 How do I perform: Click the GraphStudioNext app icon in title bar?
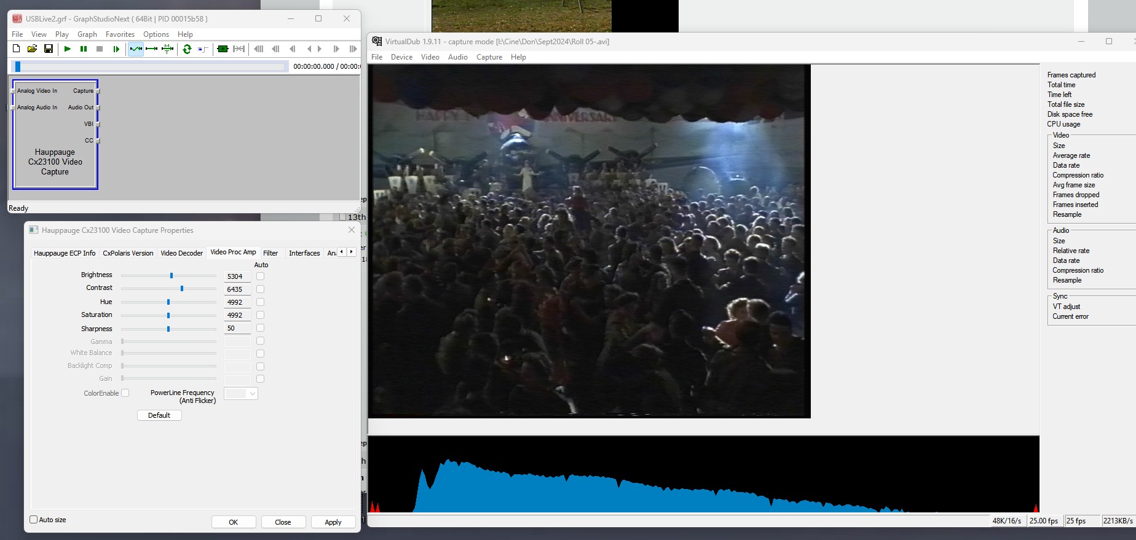[17, 18]
